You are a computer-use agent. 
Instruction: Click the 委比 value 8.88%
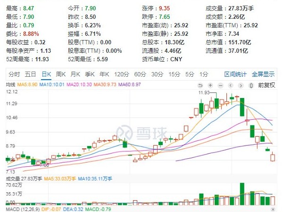pyautogui.click(x=31, y=34)
